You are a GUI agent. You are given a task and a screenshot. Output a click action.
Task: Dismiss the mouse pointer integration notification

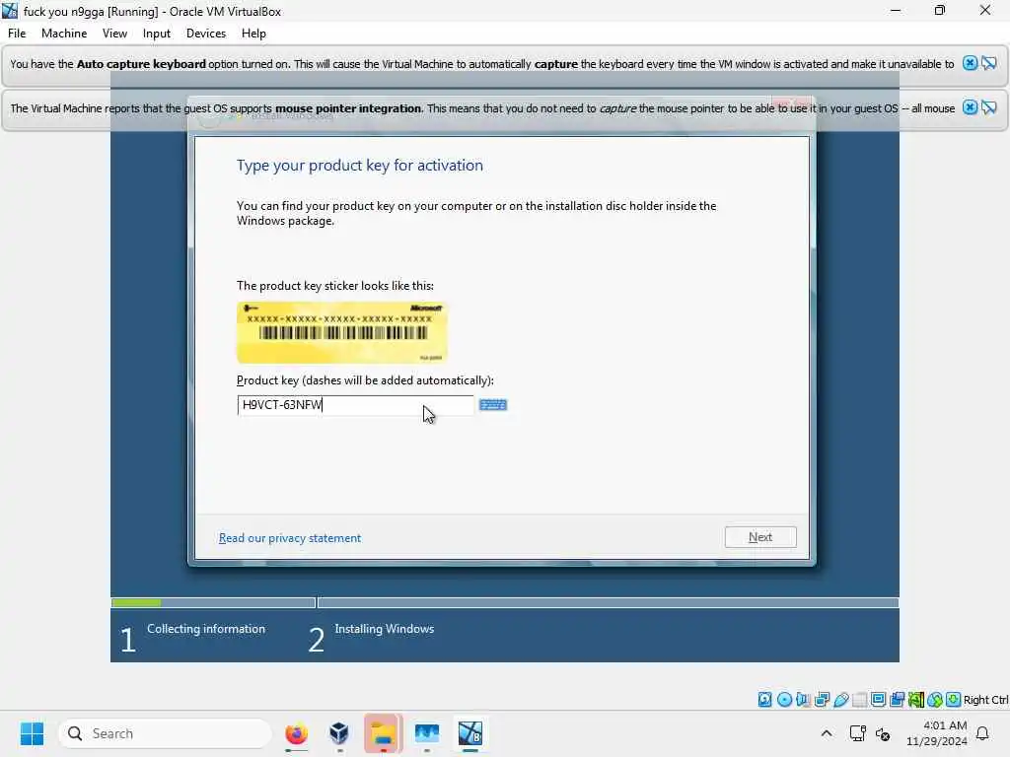click(x=970, y=107)
